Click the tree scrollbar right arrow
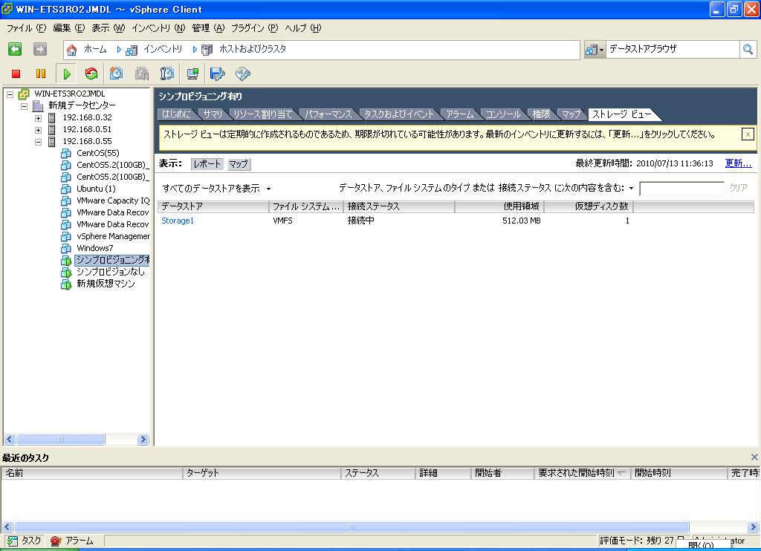The height and width of the screenshot is (551, 761). (x=143, y=440)
